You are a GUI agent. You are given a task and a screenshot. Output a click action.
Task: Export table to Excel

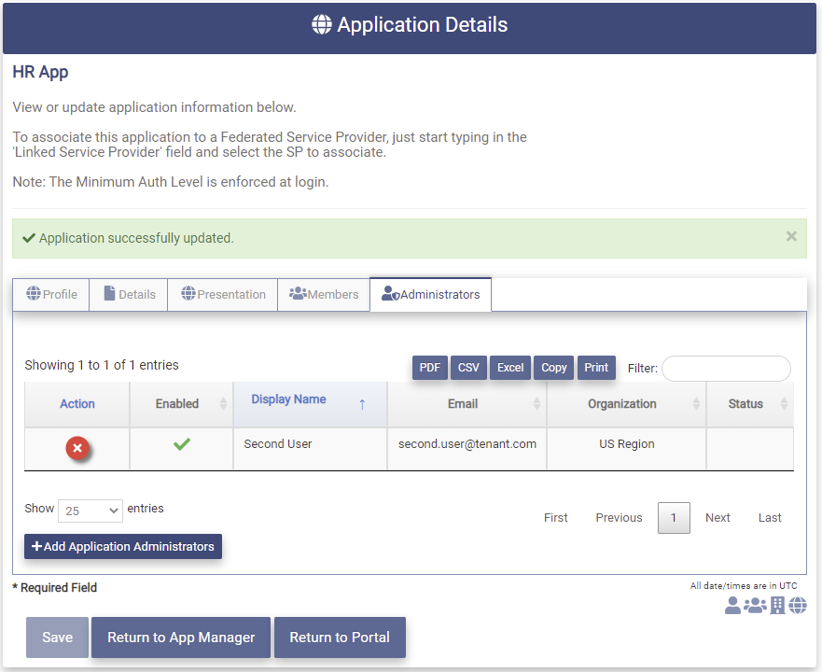pyautogui.click(x=510, y=368)
